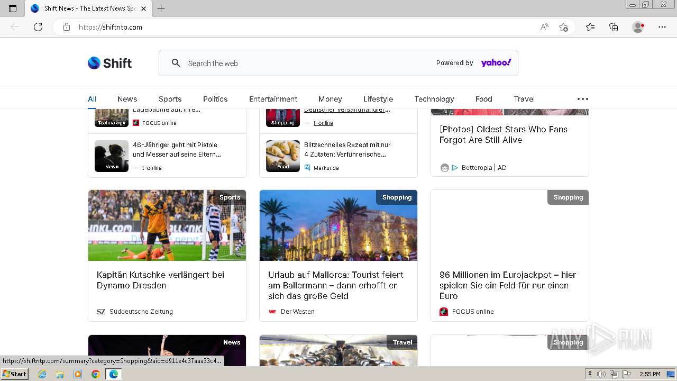This screenshot has width=677, height=381.
Task: Open the browser profile avatar
Action: [x=638, y=27]
